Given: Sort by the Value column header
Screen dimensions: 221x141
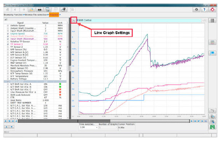Looking at the screenshot, I should pyautogui.click(x=45, y=23).
